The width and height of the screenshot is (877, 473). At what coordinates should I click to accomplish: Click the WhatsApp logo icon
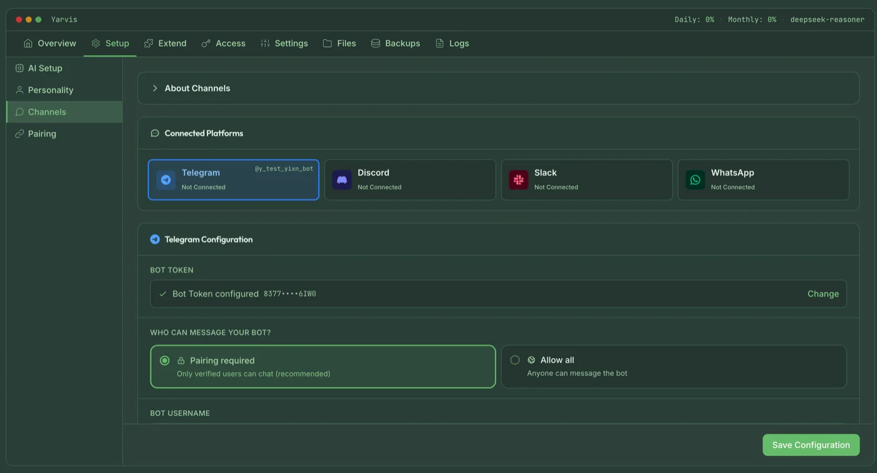tap(695, 180)
